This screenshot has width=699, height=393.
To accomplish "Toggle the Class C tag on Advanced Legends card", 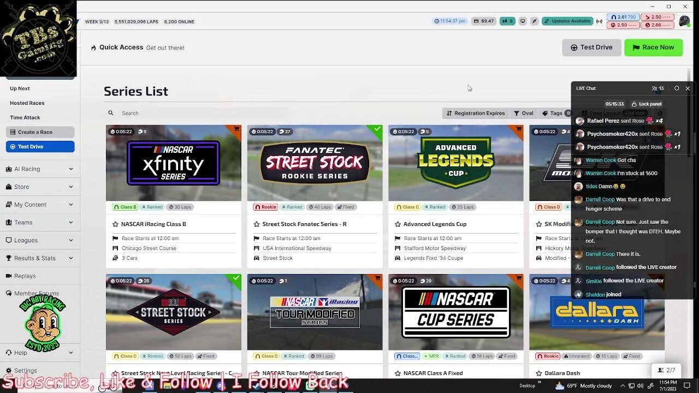I will [407, 207].
